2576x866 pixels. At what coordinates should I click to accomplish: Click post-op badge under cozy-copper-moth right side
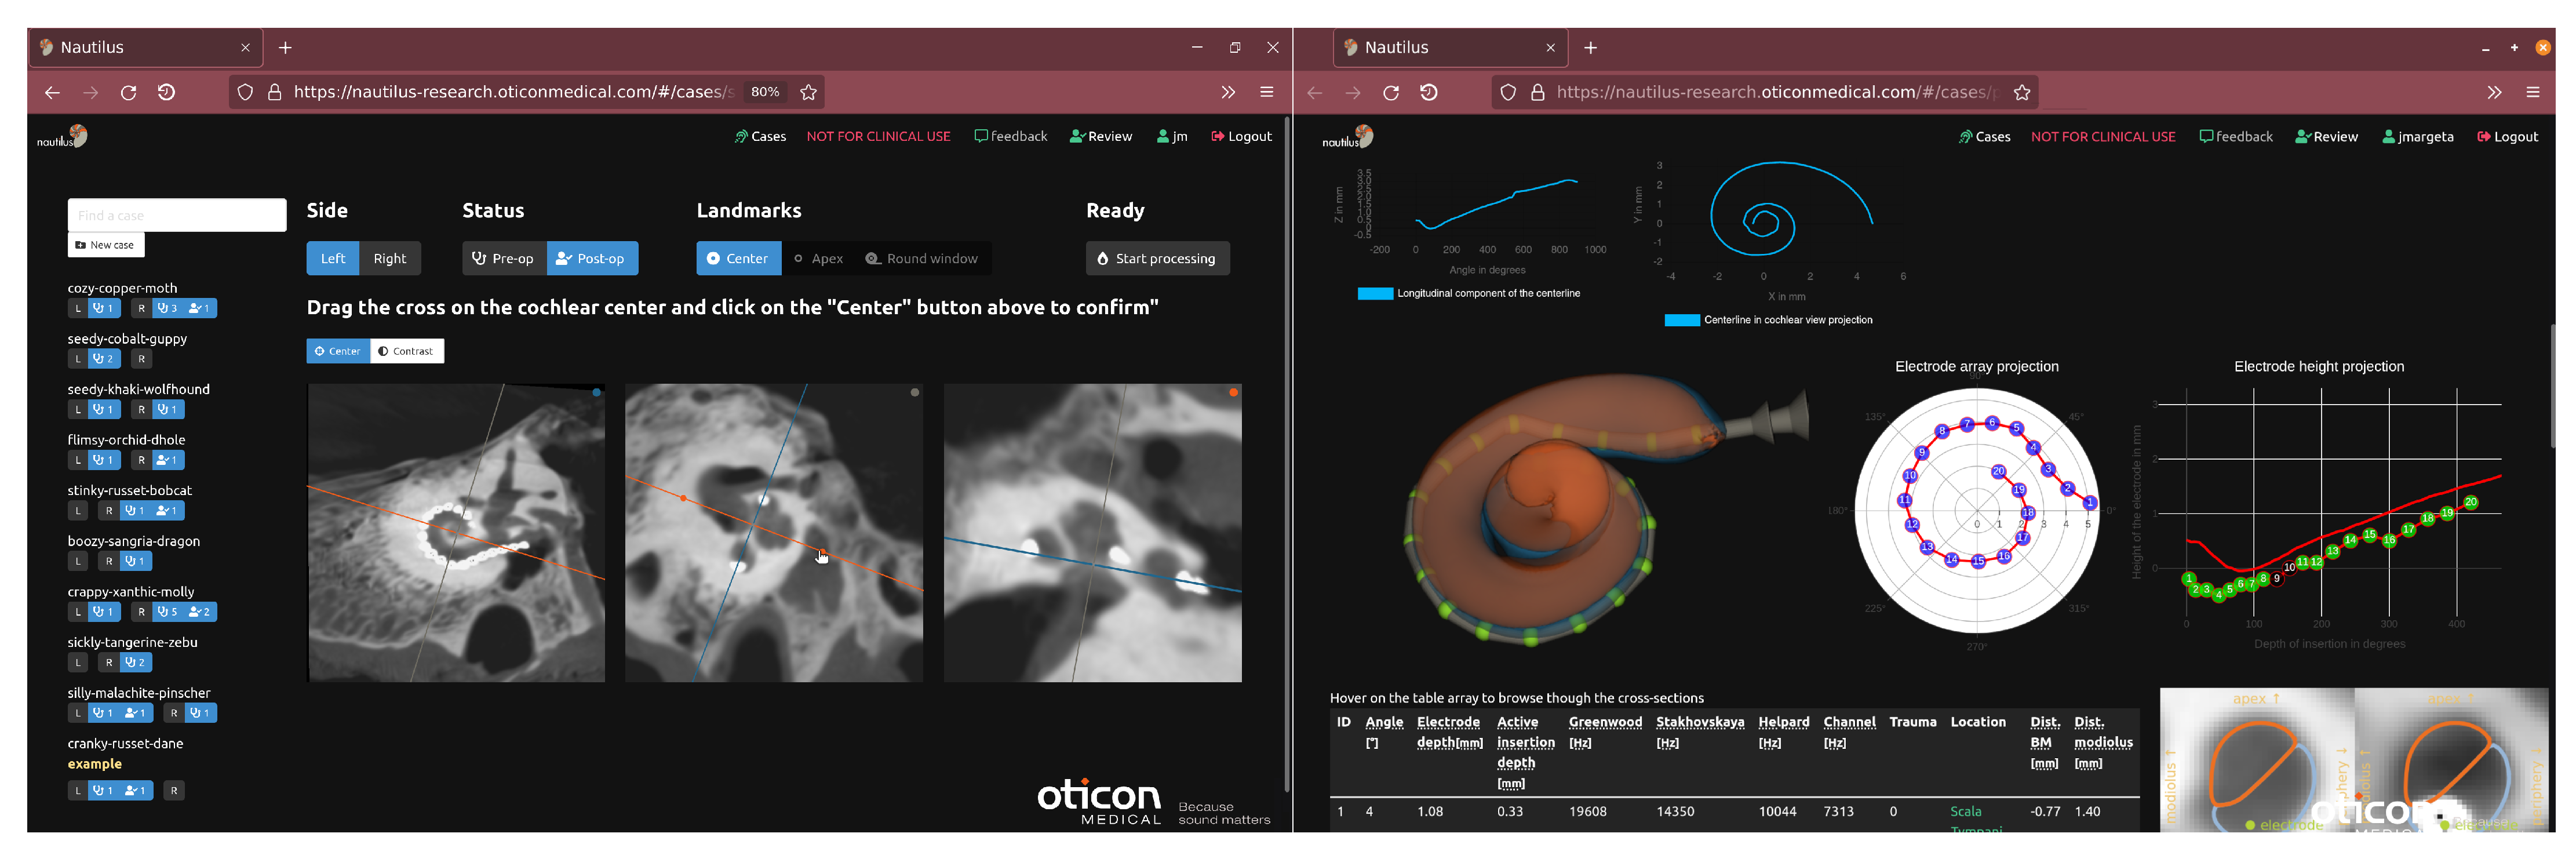199,309
